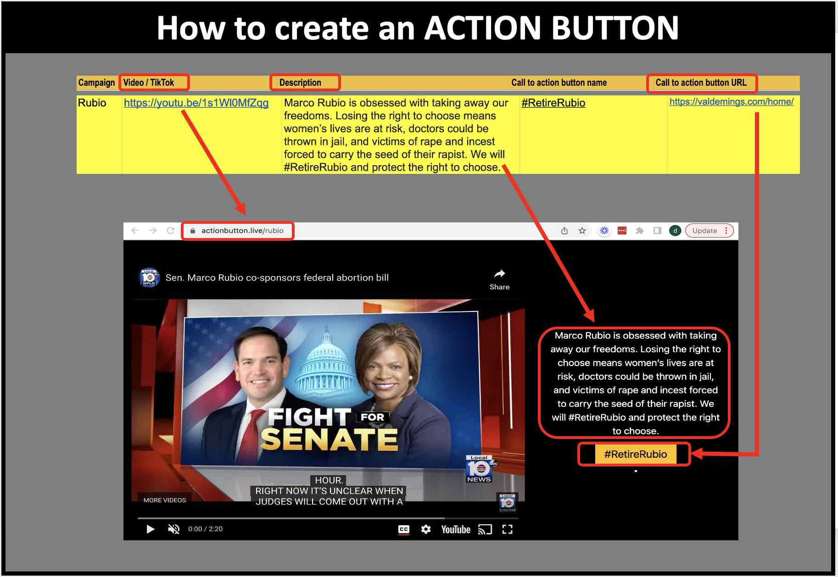The height and width of the screenshot is (577, 838).
Task: Click the blue snowflake extension icon
Action: click(x=604, y=230)
